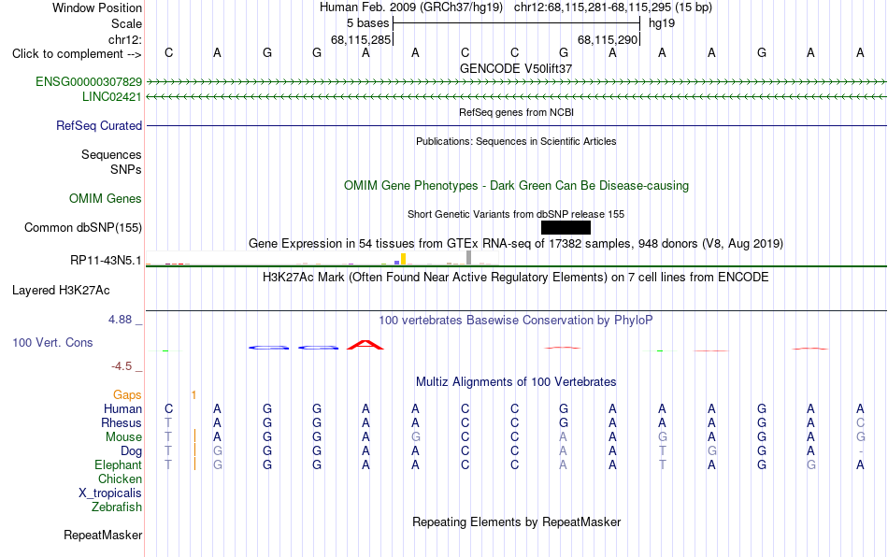The height and width of the screenshot is (557, 888).
Task: Click 'Short Genetic Variants from dbSNP release 155'
Action: 516,214
